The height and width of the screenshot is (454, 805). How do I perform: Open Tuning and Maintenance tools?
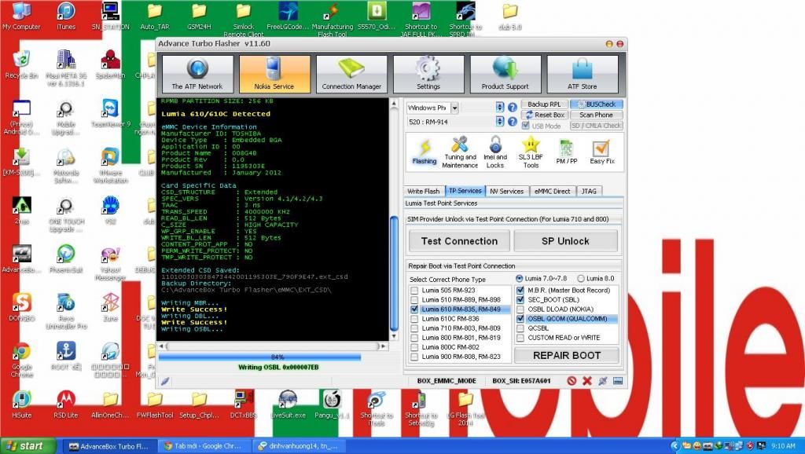[x=460, y=152]
